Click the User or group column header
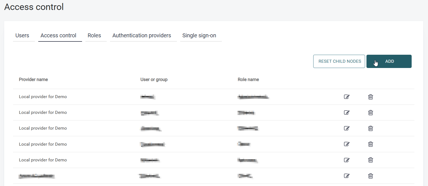 tap(154, 80)
